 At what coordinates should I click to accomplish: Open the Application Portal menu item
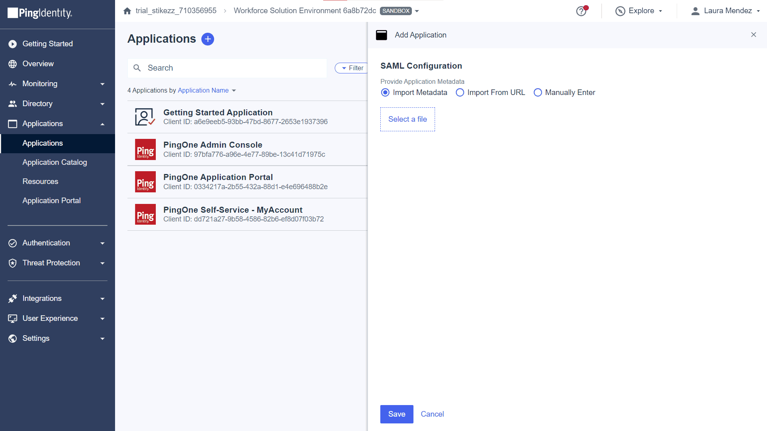pyautogui.click(x=51, y=200)
